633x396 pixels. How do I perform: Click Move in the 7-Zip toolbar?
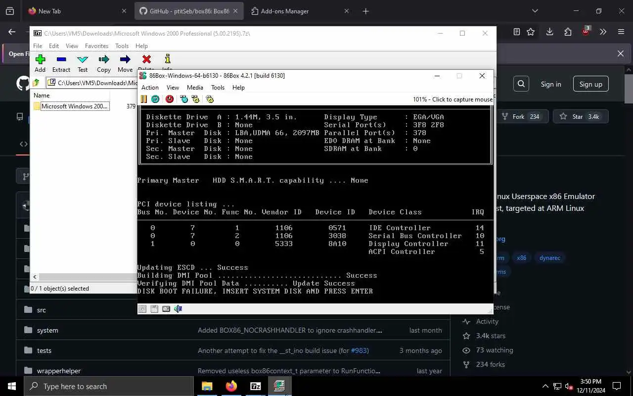click(125, 63)
